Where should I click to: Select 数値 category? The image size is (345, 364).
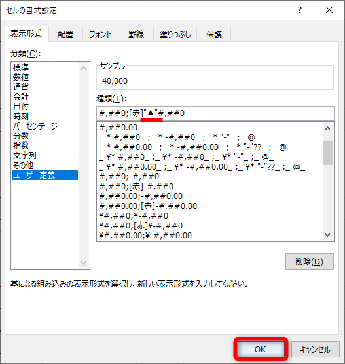pos(45,77)
